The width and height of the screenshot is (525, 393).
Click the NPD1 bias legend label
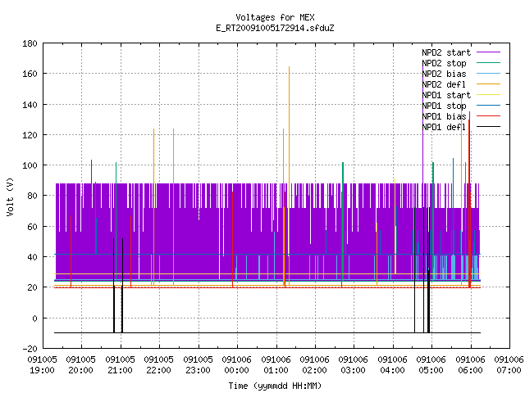(x=444, y=116)
